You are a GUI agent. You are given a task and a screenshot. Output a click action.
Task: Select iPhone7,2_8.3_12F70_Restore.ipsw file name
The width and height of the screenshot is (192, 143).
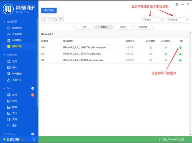[x=82, y=54]
